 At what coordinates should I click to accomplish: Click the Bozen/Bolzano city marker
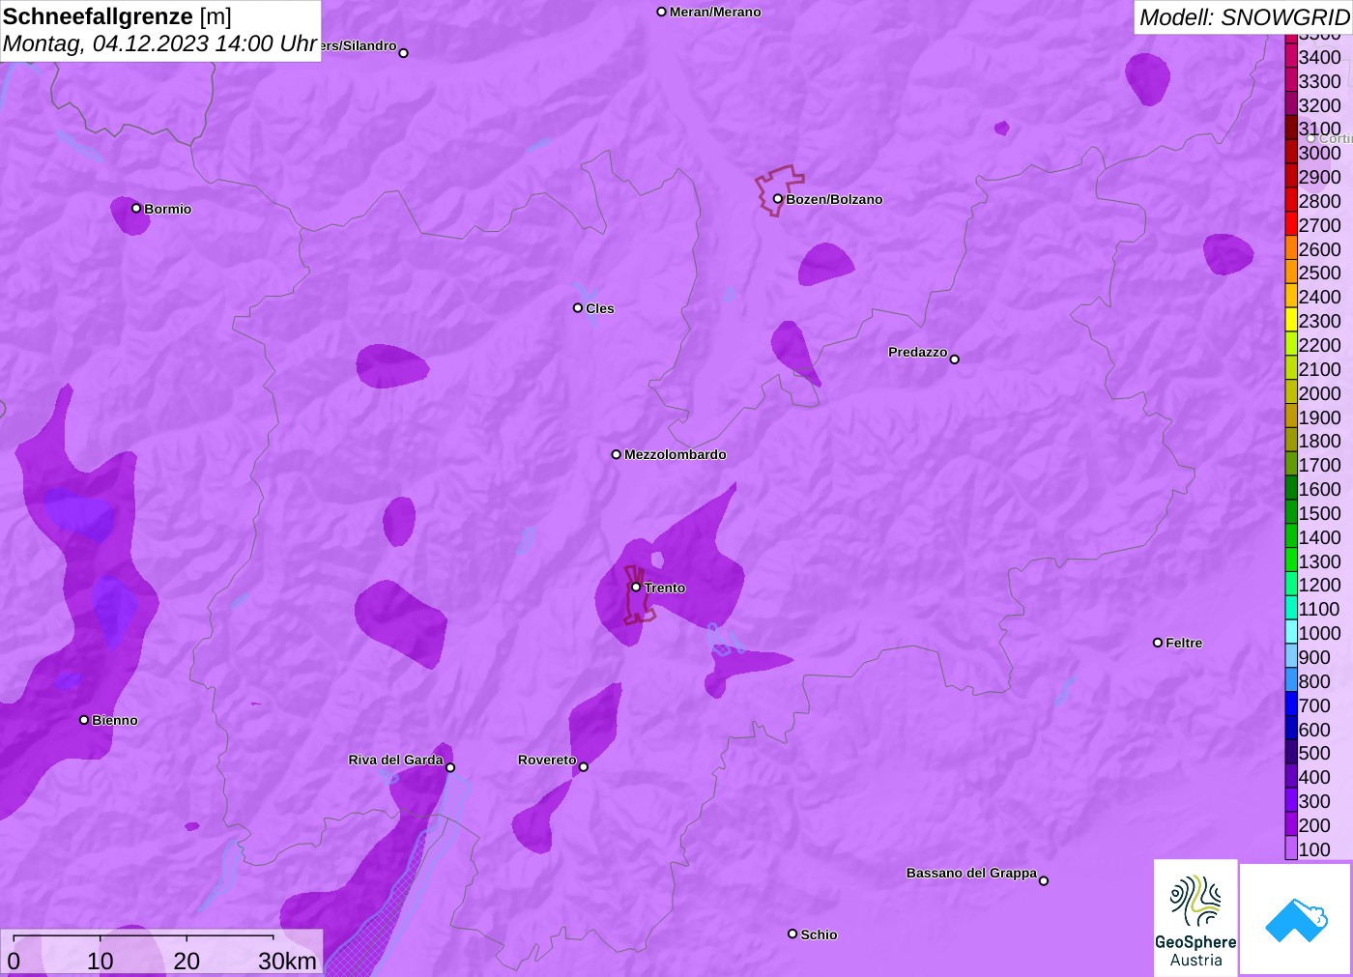(x=778, y=199)
